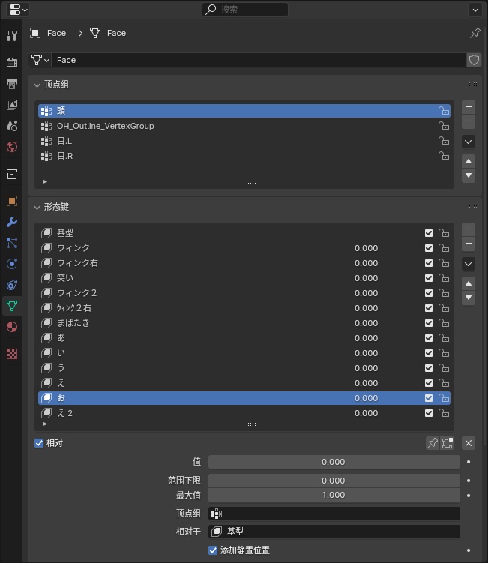Select the 頭 vertex group

(244, 111)
